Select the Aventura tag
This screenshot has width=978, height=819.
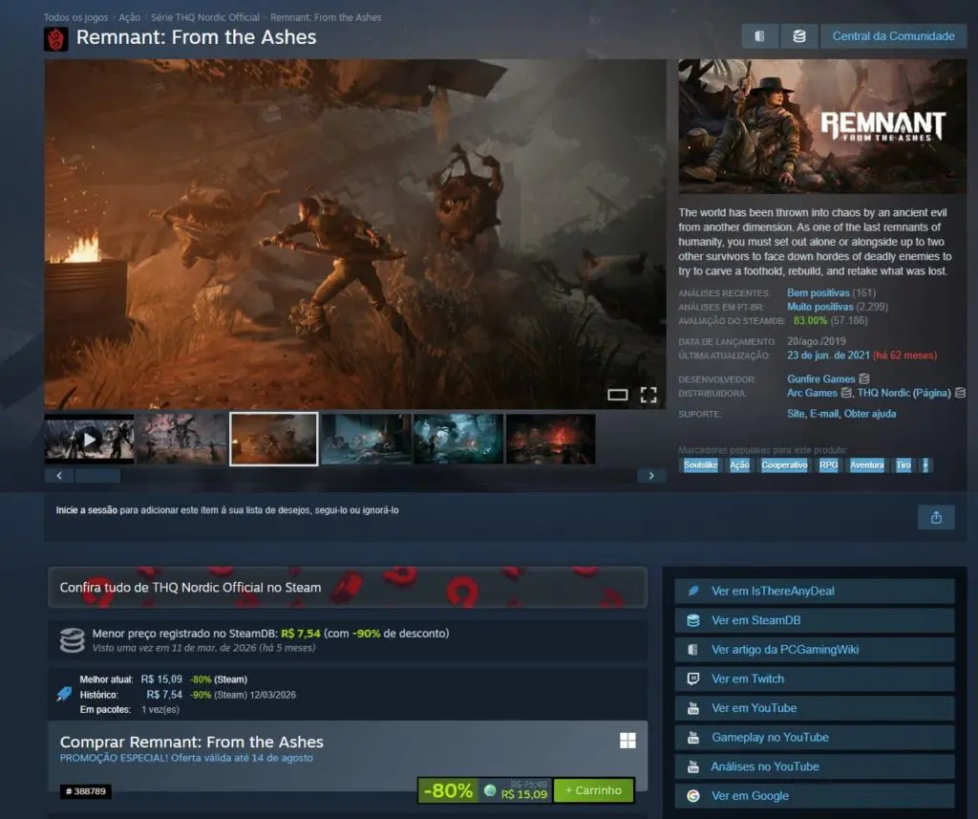tap(866, 465)
